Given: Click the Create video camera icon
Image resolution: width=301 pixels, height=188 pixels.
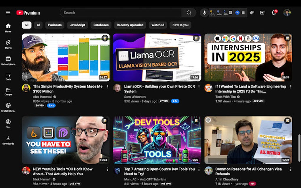Looking at the screenshot, I should 262,13.
